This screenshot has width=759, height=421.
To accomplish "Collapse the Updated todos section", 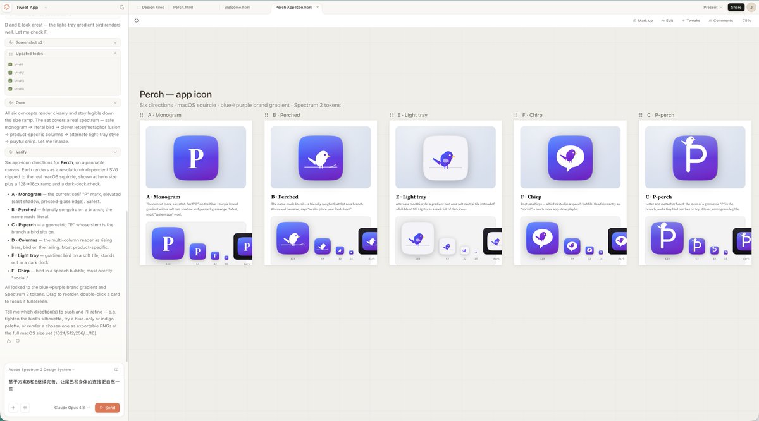I will (63, 54).
